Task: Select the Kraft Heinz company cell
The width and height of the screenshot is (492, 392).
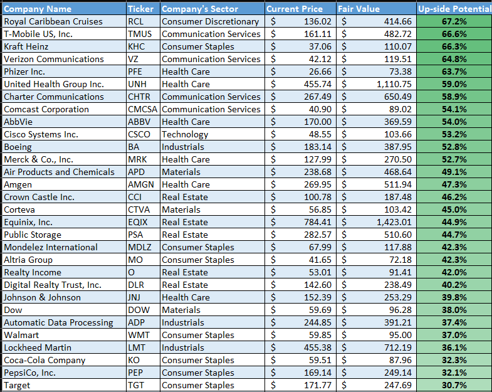Action: click(64, 46)
